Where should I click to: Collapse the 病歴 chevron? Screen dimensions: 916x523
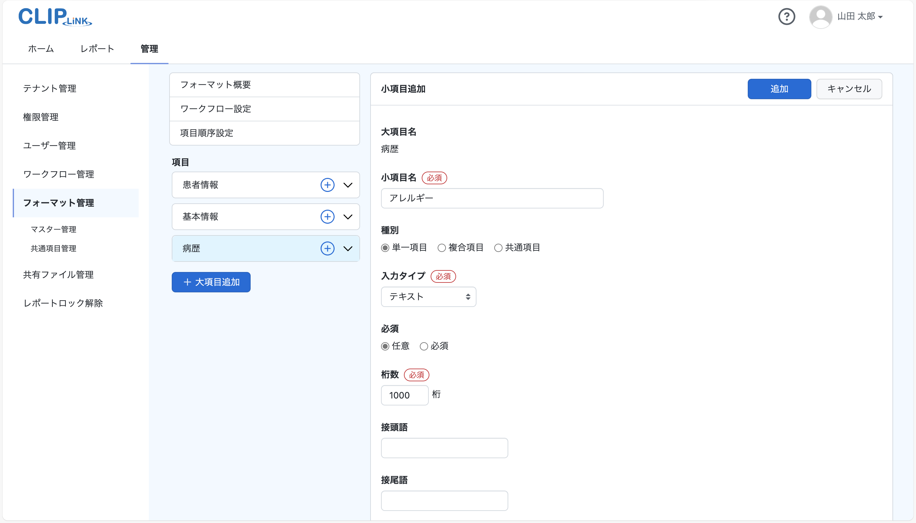(348, 248)
